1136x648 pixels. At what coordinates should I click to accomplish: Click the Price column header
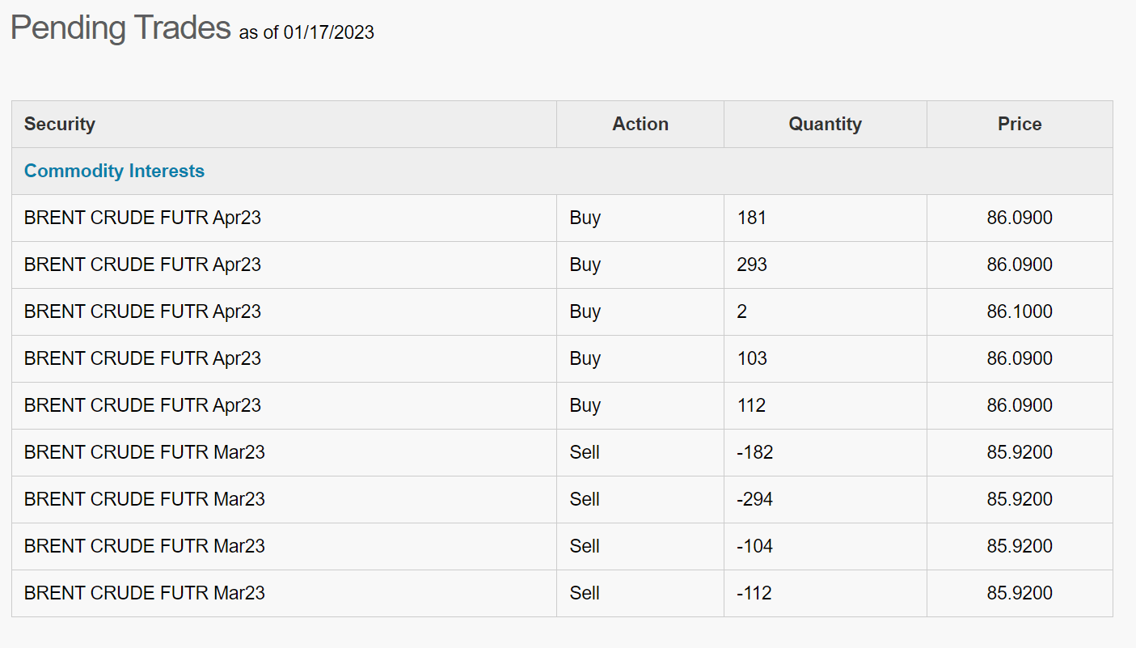pyautogui.click(x=1019, y=124)
